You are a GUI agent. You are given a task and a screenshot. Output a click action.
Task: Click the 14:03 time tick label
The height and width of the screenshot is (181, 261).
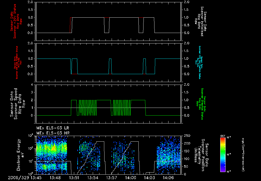point(149,178)
